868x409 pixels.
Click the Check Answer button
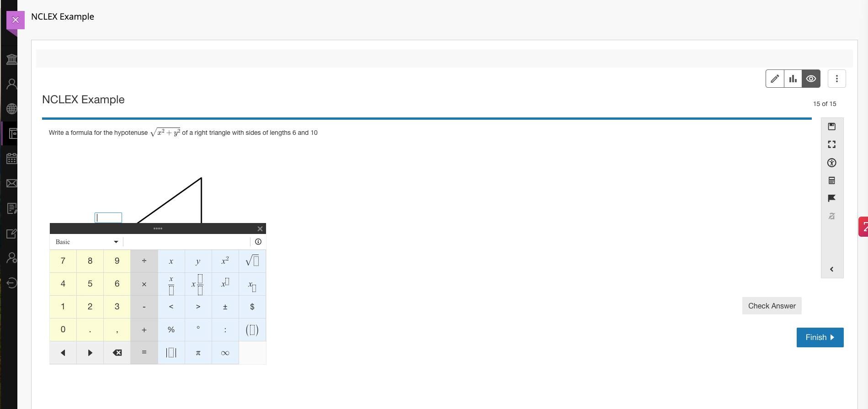[x=772, y=306]
